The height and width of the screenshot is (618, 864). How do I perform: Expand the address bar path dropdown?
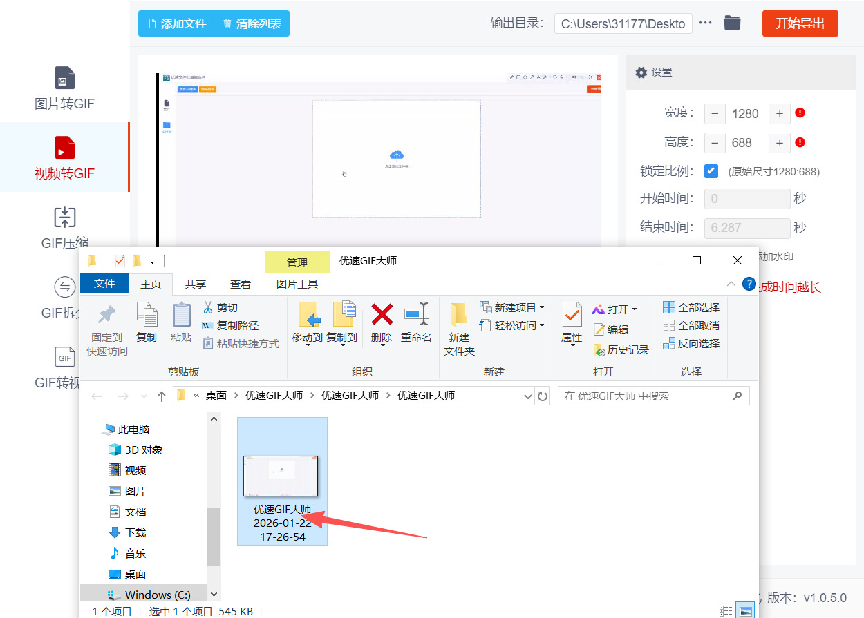click(x=528, y=395)
